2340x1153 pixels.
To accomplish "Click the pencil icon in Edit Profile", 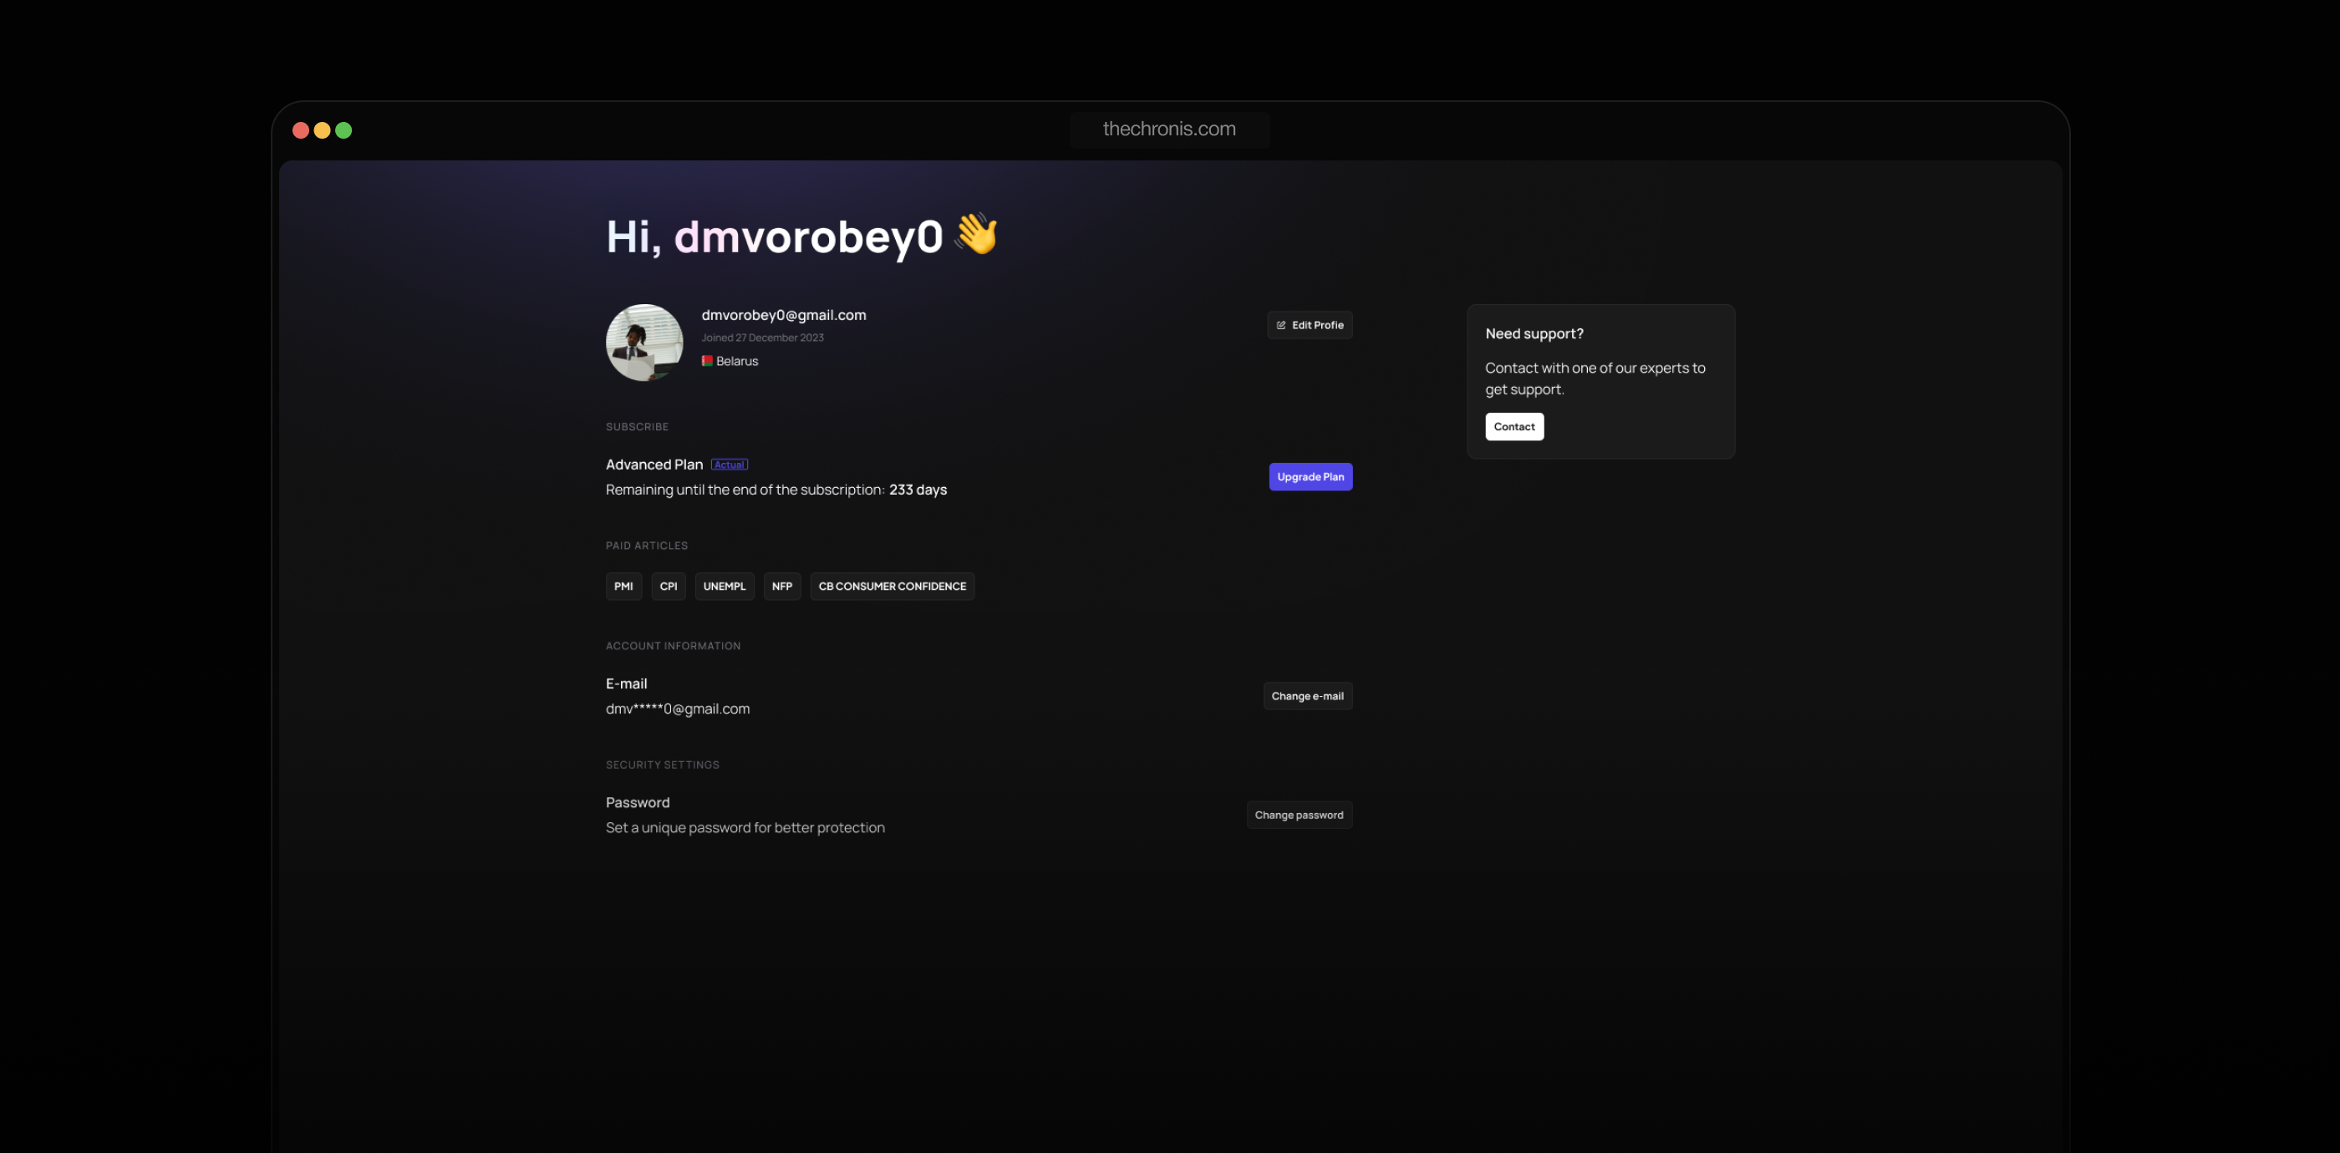I will pyautogui.click(x=1281, y=325).
